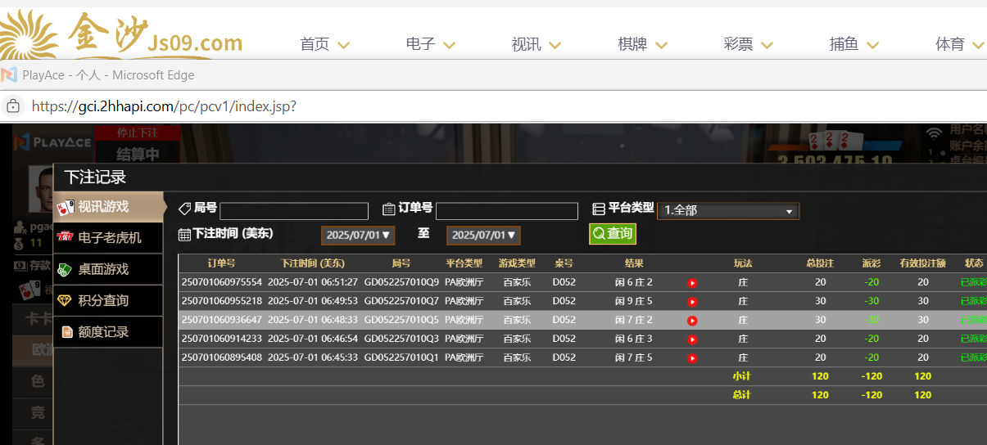Switch to the 桌面游戏 tab
The image size is (987, 445).
pyautogui.click(x=102, y=269)
